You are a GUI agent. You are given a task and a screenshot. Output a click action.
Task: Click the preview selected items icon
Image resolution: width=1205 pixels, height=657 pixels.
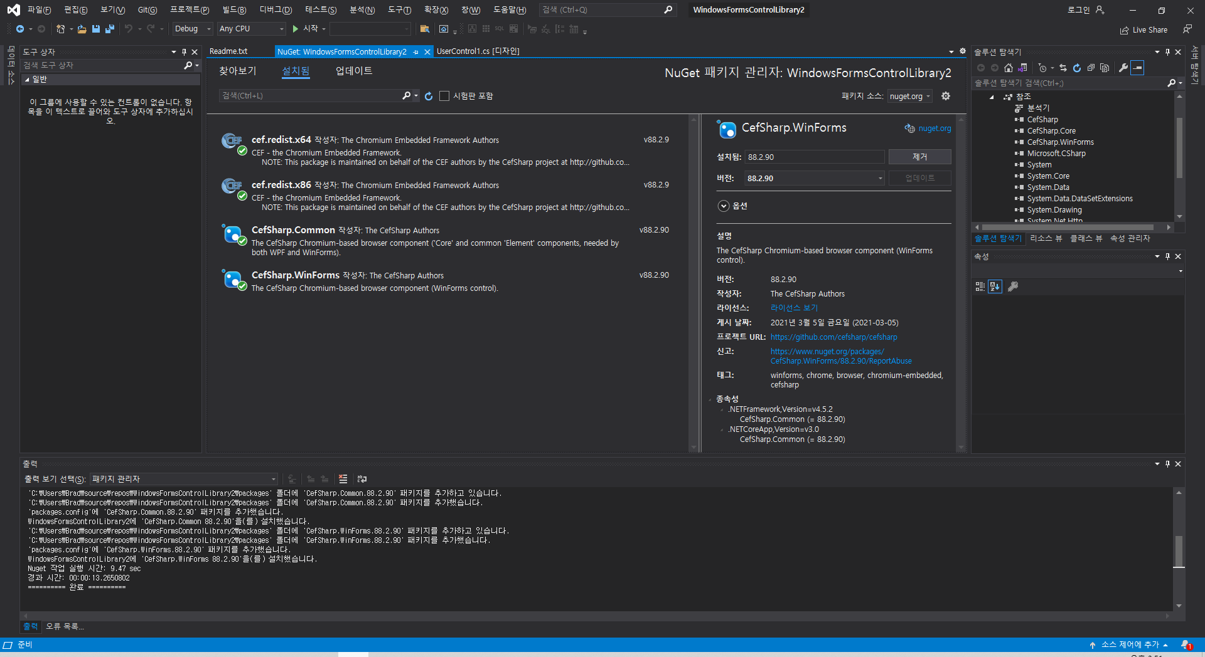[x=1137, y=68]
